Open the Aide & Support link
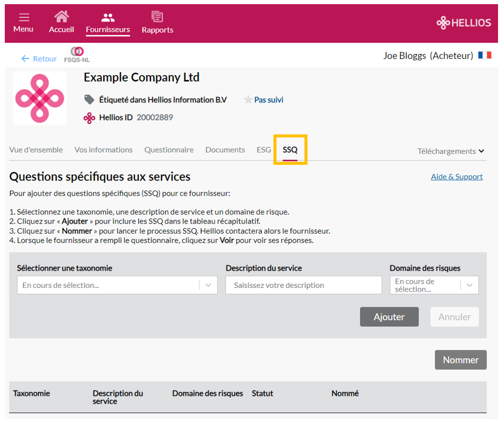Screen dimensions: 504x422 (x=456, y=176)
